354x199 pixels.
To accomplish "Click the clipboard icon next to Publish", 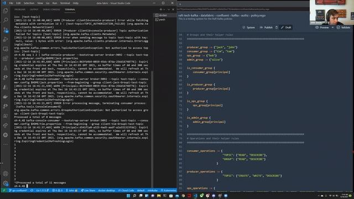I will pyautogui.click(x=277, y=28).
